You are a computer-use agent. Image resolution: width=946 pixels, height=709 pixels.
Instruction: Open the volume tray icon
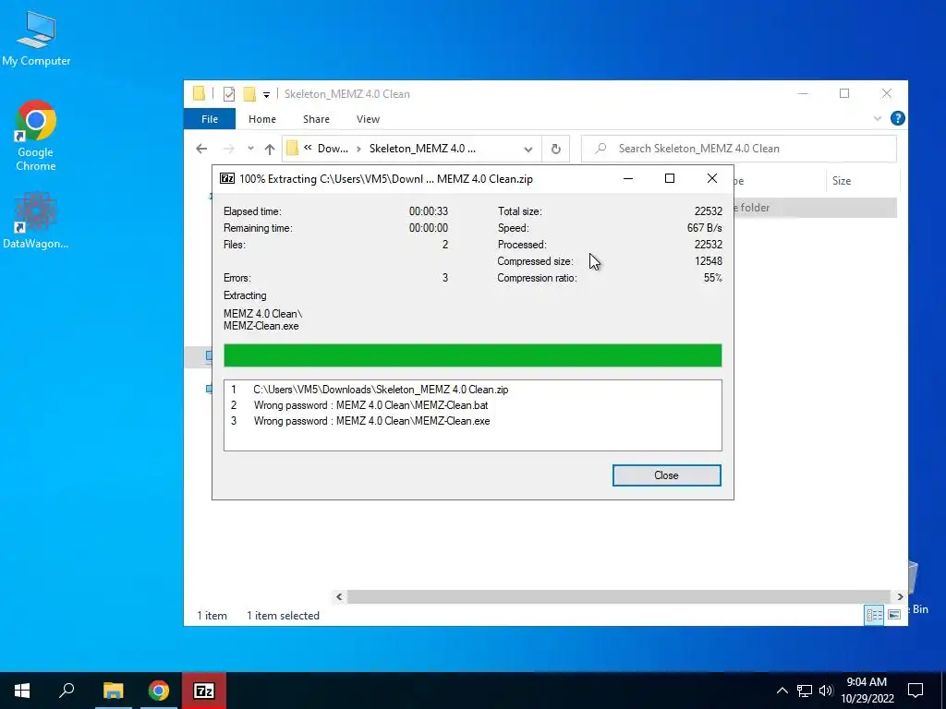825,691
